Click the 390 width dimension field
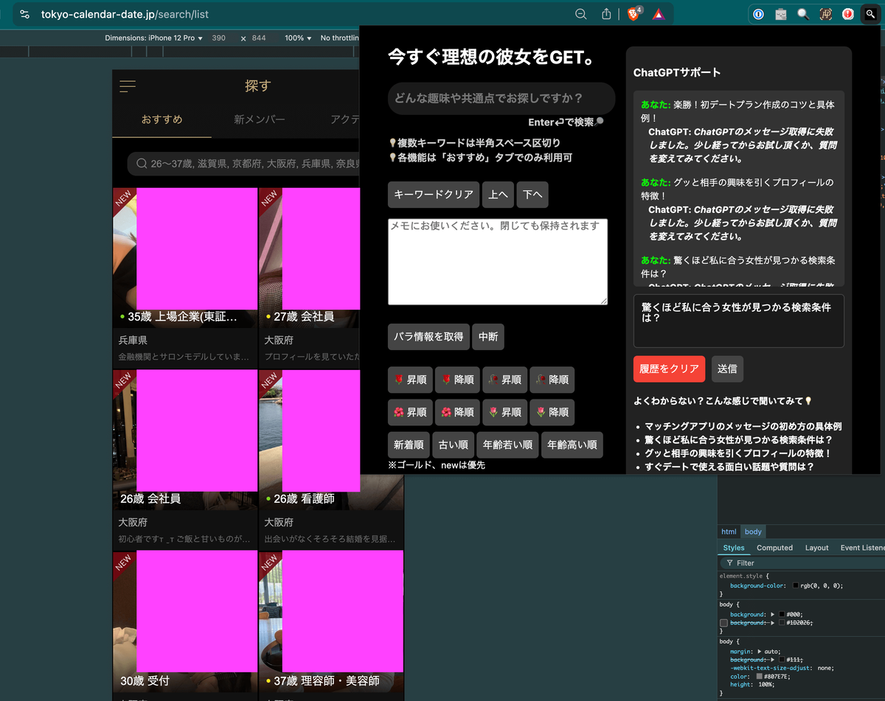Image resolution: width=885 pixels, height=701 pixels. 219,38
